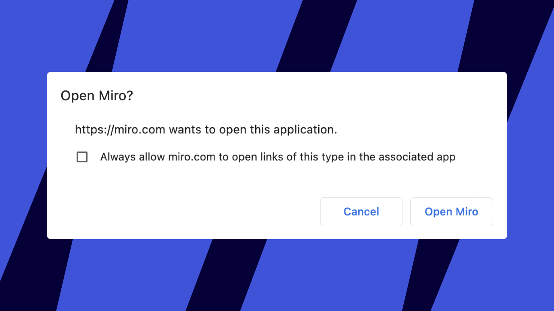
Task: Click miro.com within the permission sentence
Action: coord(191,157)
